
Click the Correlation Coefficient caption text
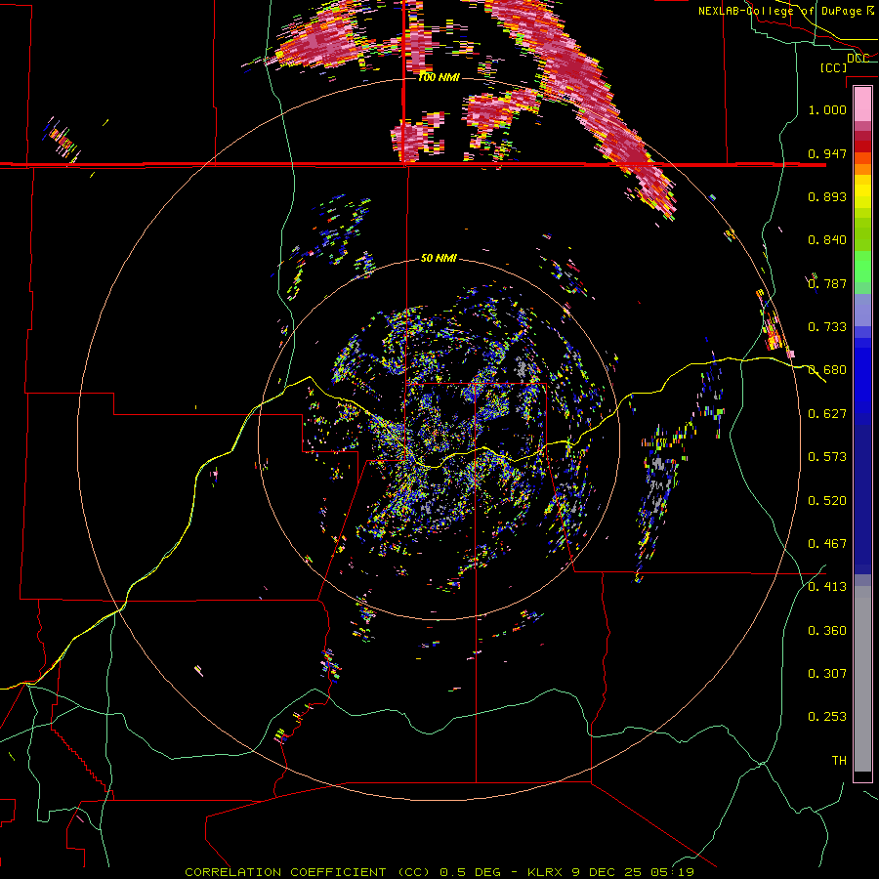coord(308,872)
